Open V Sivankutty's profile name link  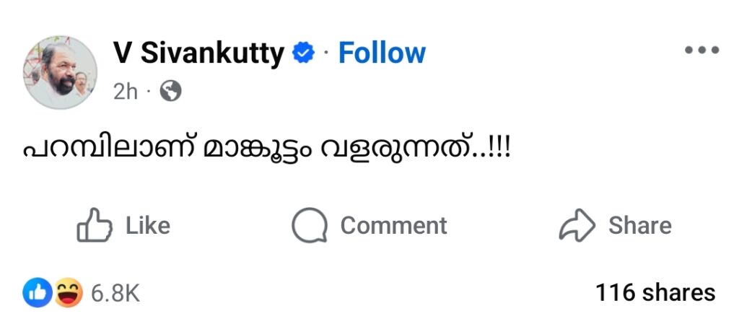click(x=198, y=53)
